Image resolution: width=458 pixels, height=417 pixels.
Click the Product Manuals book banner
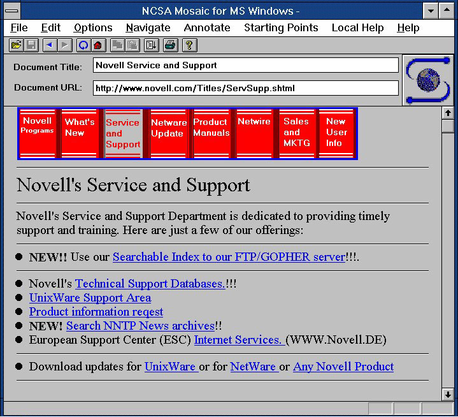[x=211, y=133]
